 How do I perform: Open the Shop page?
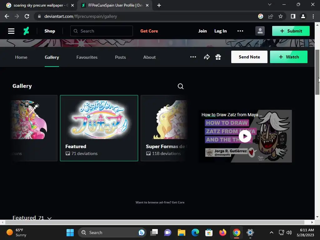coord(50,31)
